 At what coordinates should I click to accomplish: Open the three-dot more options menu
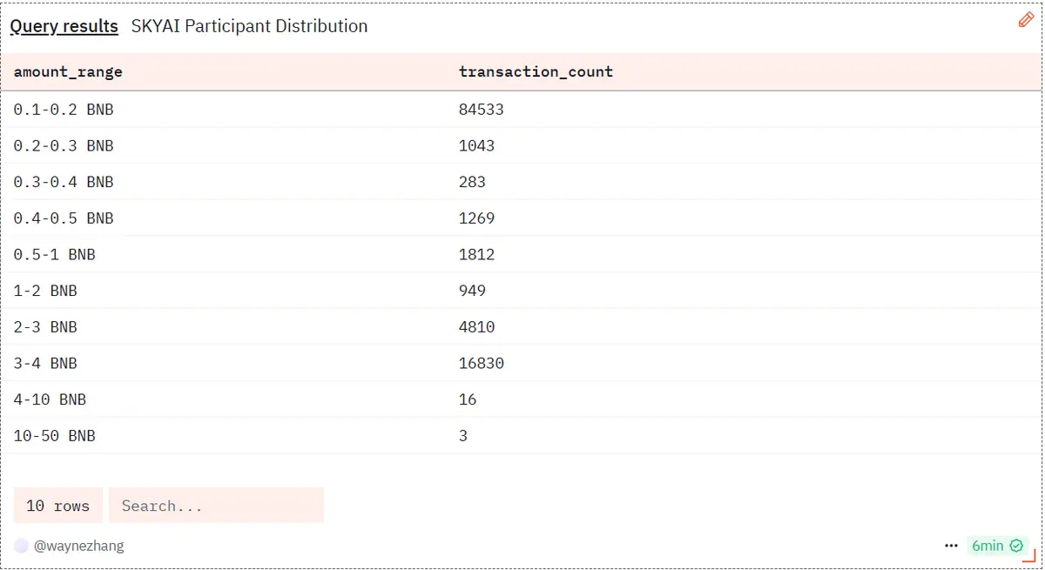(x=951, y=546)
